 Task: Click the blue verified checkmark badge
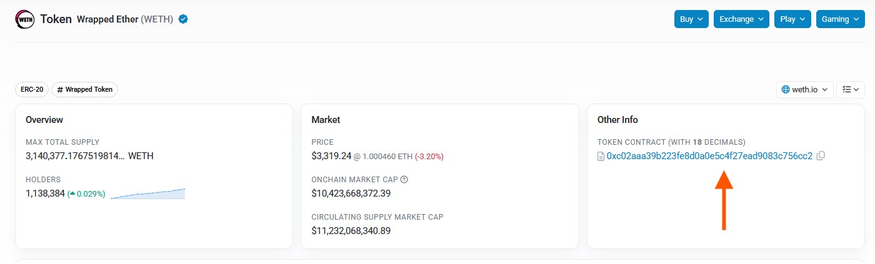point(183,19)
